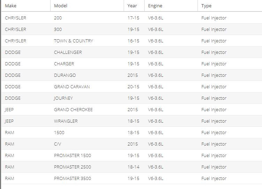Select the Year column header
This screenshot has height=189, width=262.
[x=134, y=6]
